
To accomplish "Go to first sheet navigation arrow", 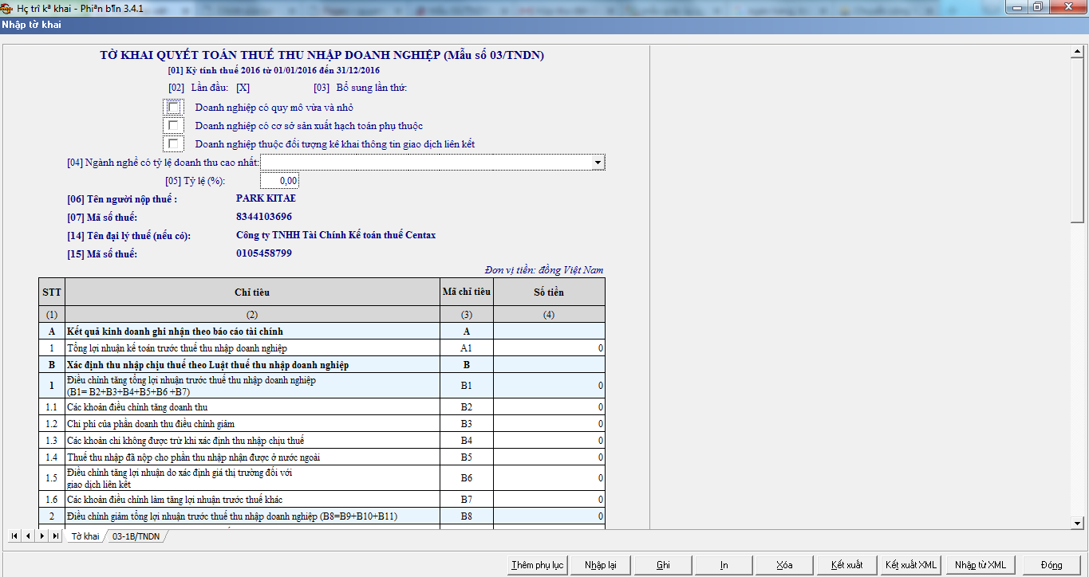I will pyautogui.click(x=14, y=536).
